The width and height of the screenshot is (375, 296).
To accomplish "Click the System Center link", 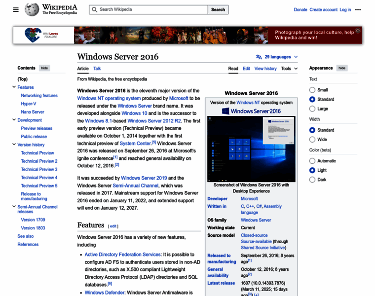I will (135, 144).
